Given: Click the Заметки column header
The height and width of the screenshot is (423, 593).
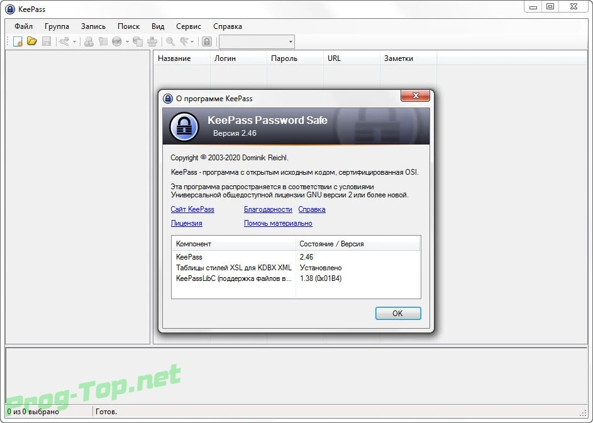Looking at the screenshot, I should tap(409, 58).
